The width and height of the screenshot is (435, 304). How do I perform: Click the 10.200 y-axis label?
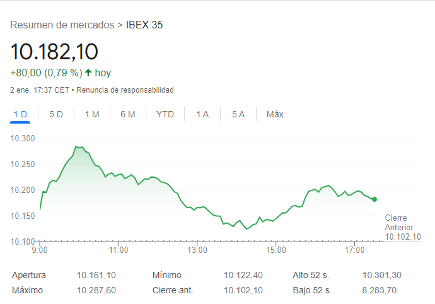pyautogui.click(x=23, y=190)
